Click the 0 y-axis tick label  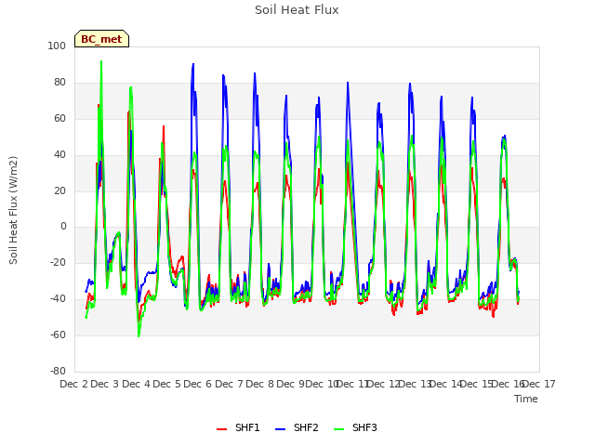click(x=63, y=227)
